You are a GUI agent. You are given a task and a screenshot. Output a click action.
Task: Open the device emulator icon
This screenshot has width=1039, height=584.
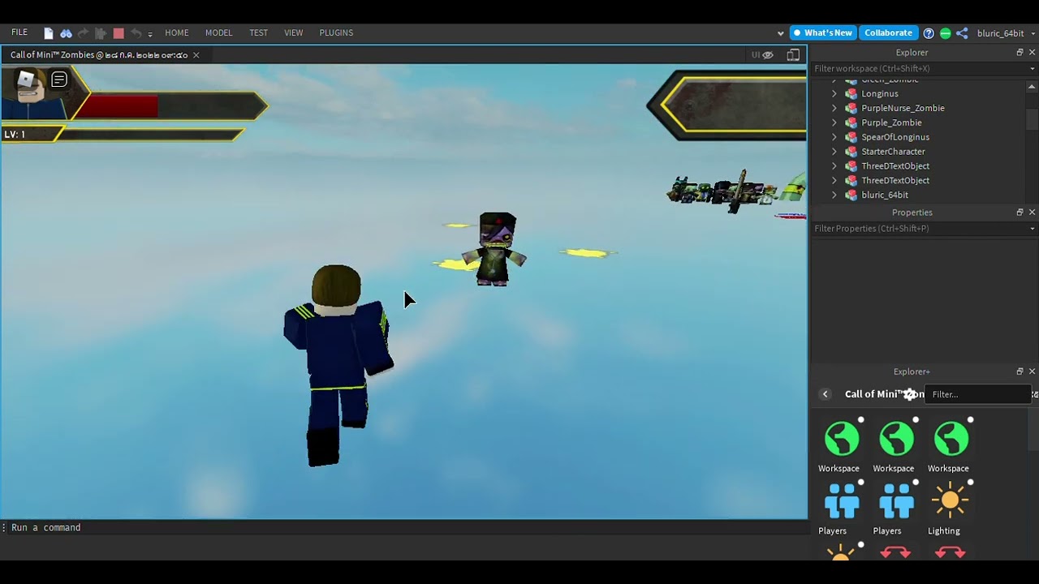pyautogui.click(x=793, y=55)
